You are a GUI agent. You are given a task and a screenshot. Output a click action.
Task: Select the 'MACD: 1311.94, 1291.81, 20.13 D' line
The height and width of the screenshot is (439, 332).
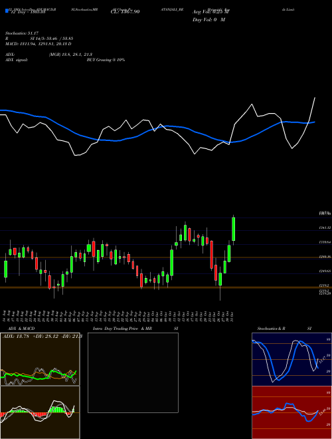pyautogui.click(x=38, y=44)
